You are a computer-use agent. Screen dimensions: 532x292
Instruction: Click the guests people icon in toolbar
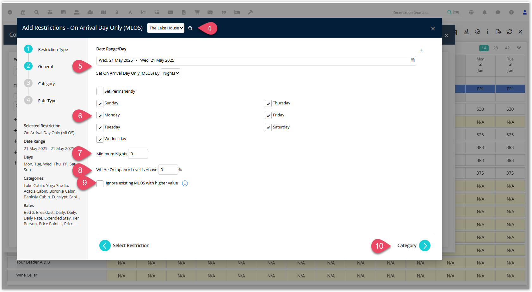(77, 12)
